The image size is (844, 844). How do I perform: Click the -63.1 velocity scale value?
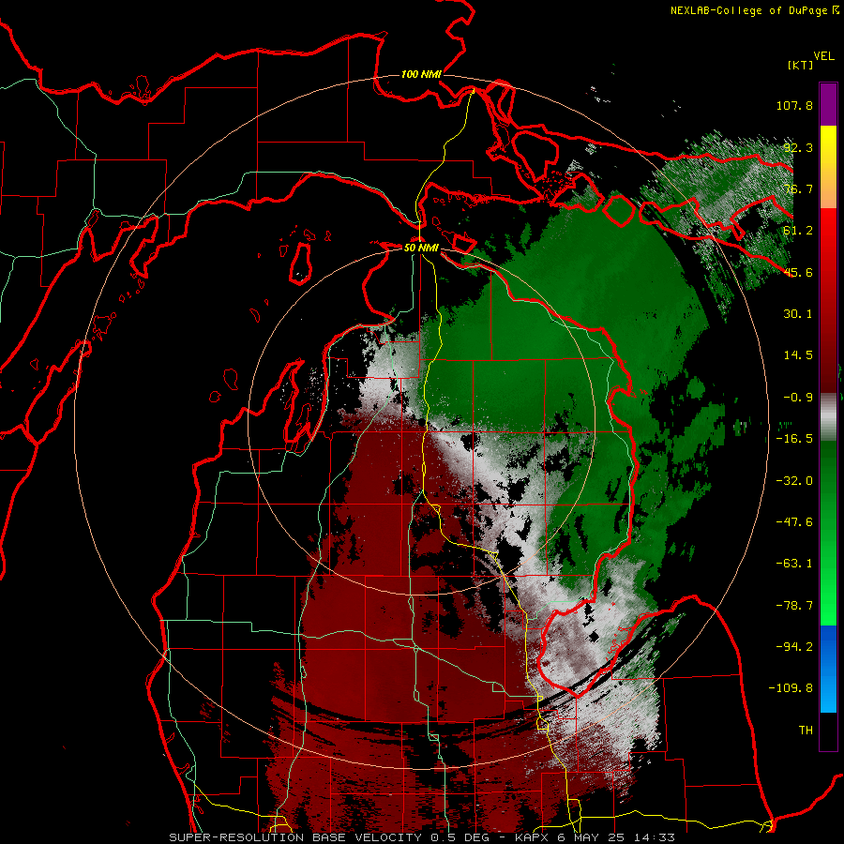794,564
